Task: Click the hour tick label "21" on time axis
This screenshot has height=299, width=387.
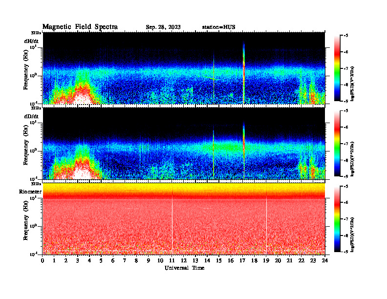Action: (x=289, y=261)
